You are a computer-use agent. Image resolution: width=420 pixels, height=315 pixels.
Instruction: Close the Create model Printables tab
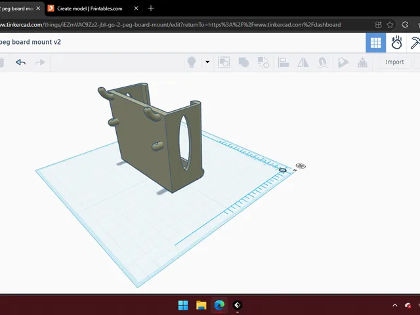coord(136,9)
